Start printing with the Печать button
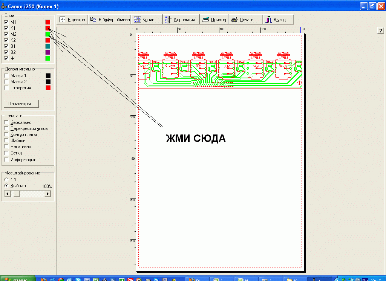 (246, 20)
